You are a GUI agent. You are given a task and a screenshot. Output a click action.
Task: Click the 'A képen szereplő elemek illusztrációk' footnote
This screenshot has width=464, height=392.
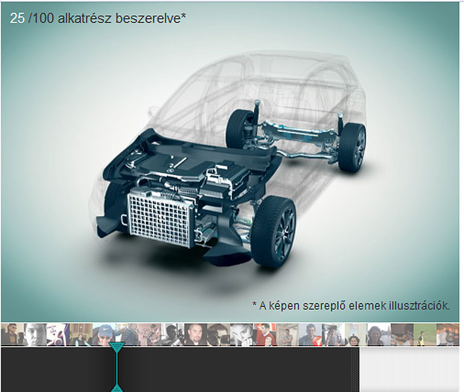[351, 305]
